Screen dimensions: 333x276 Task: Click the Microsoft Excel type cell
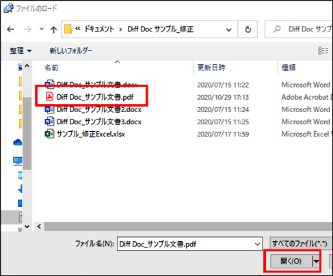pos(307,134)
